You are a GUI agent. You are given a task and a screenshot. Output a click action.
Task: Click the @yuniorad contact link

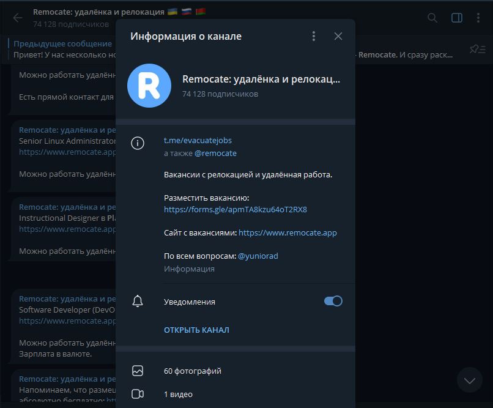click(258, 256)
